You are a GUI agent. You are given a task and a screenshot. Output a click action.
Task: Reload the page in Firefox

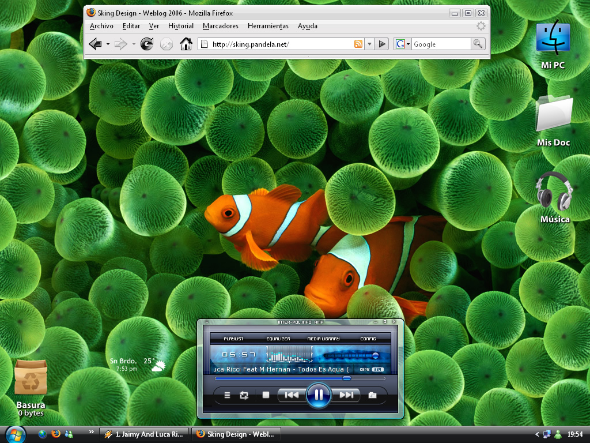(147, 44)
